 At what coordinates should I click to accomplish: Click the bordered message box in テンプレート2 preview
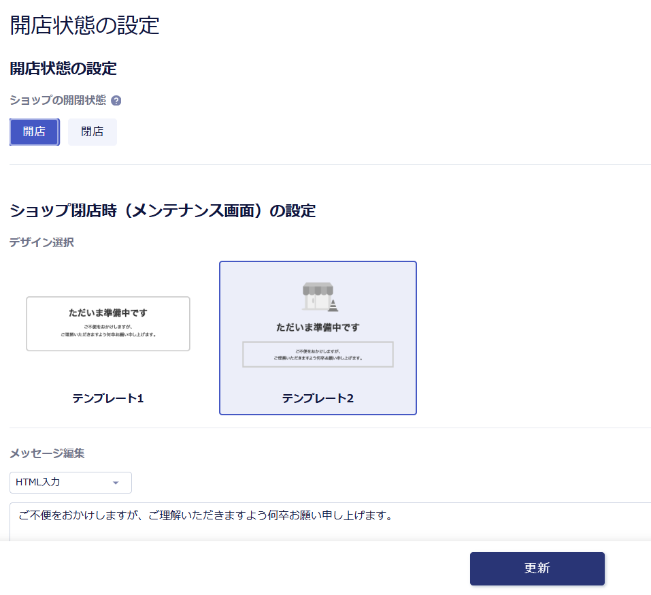coord(318,355)
